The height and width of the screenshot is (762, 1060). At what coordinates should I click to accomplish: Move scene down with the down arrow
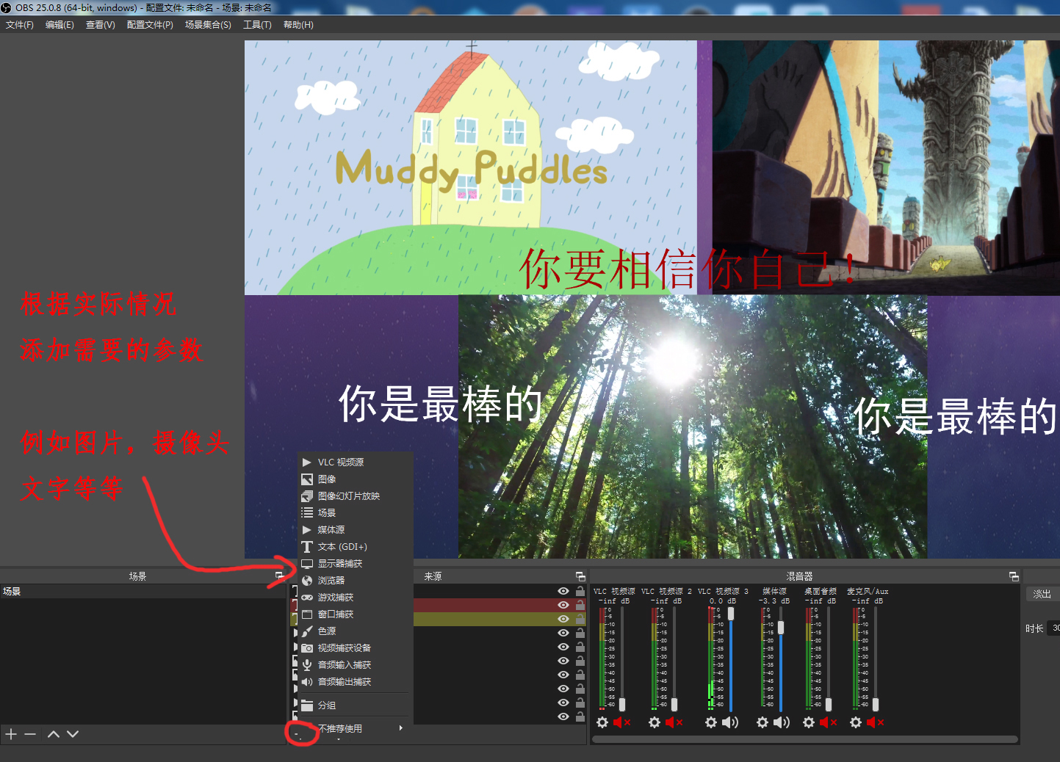[x=73, y=734]
